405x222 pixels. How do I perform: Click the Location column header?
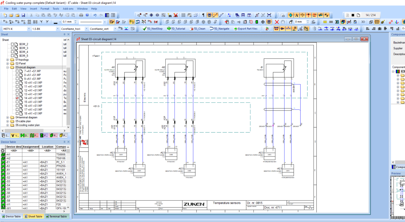(x=48, y=147)
